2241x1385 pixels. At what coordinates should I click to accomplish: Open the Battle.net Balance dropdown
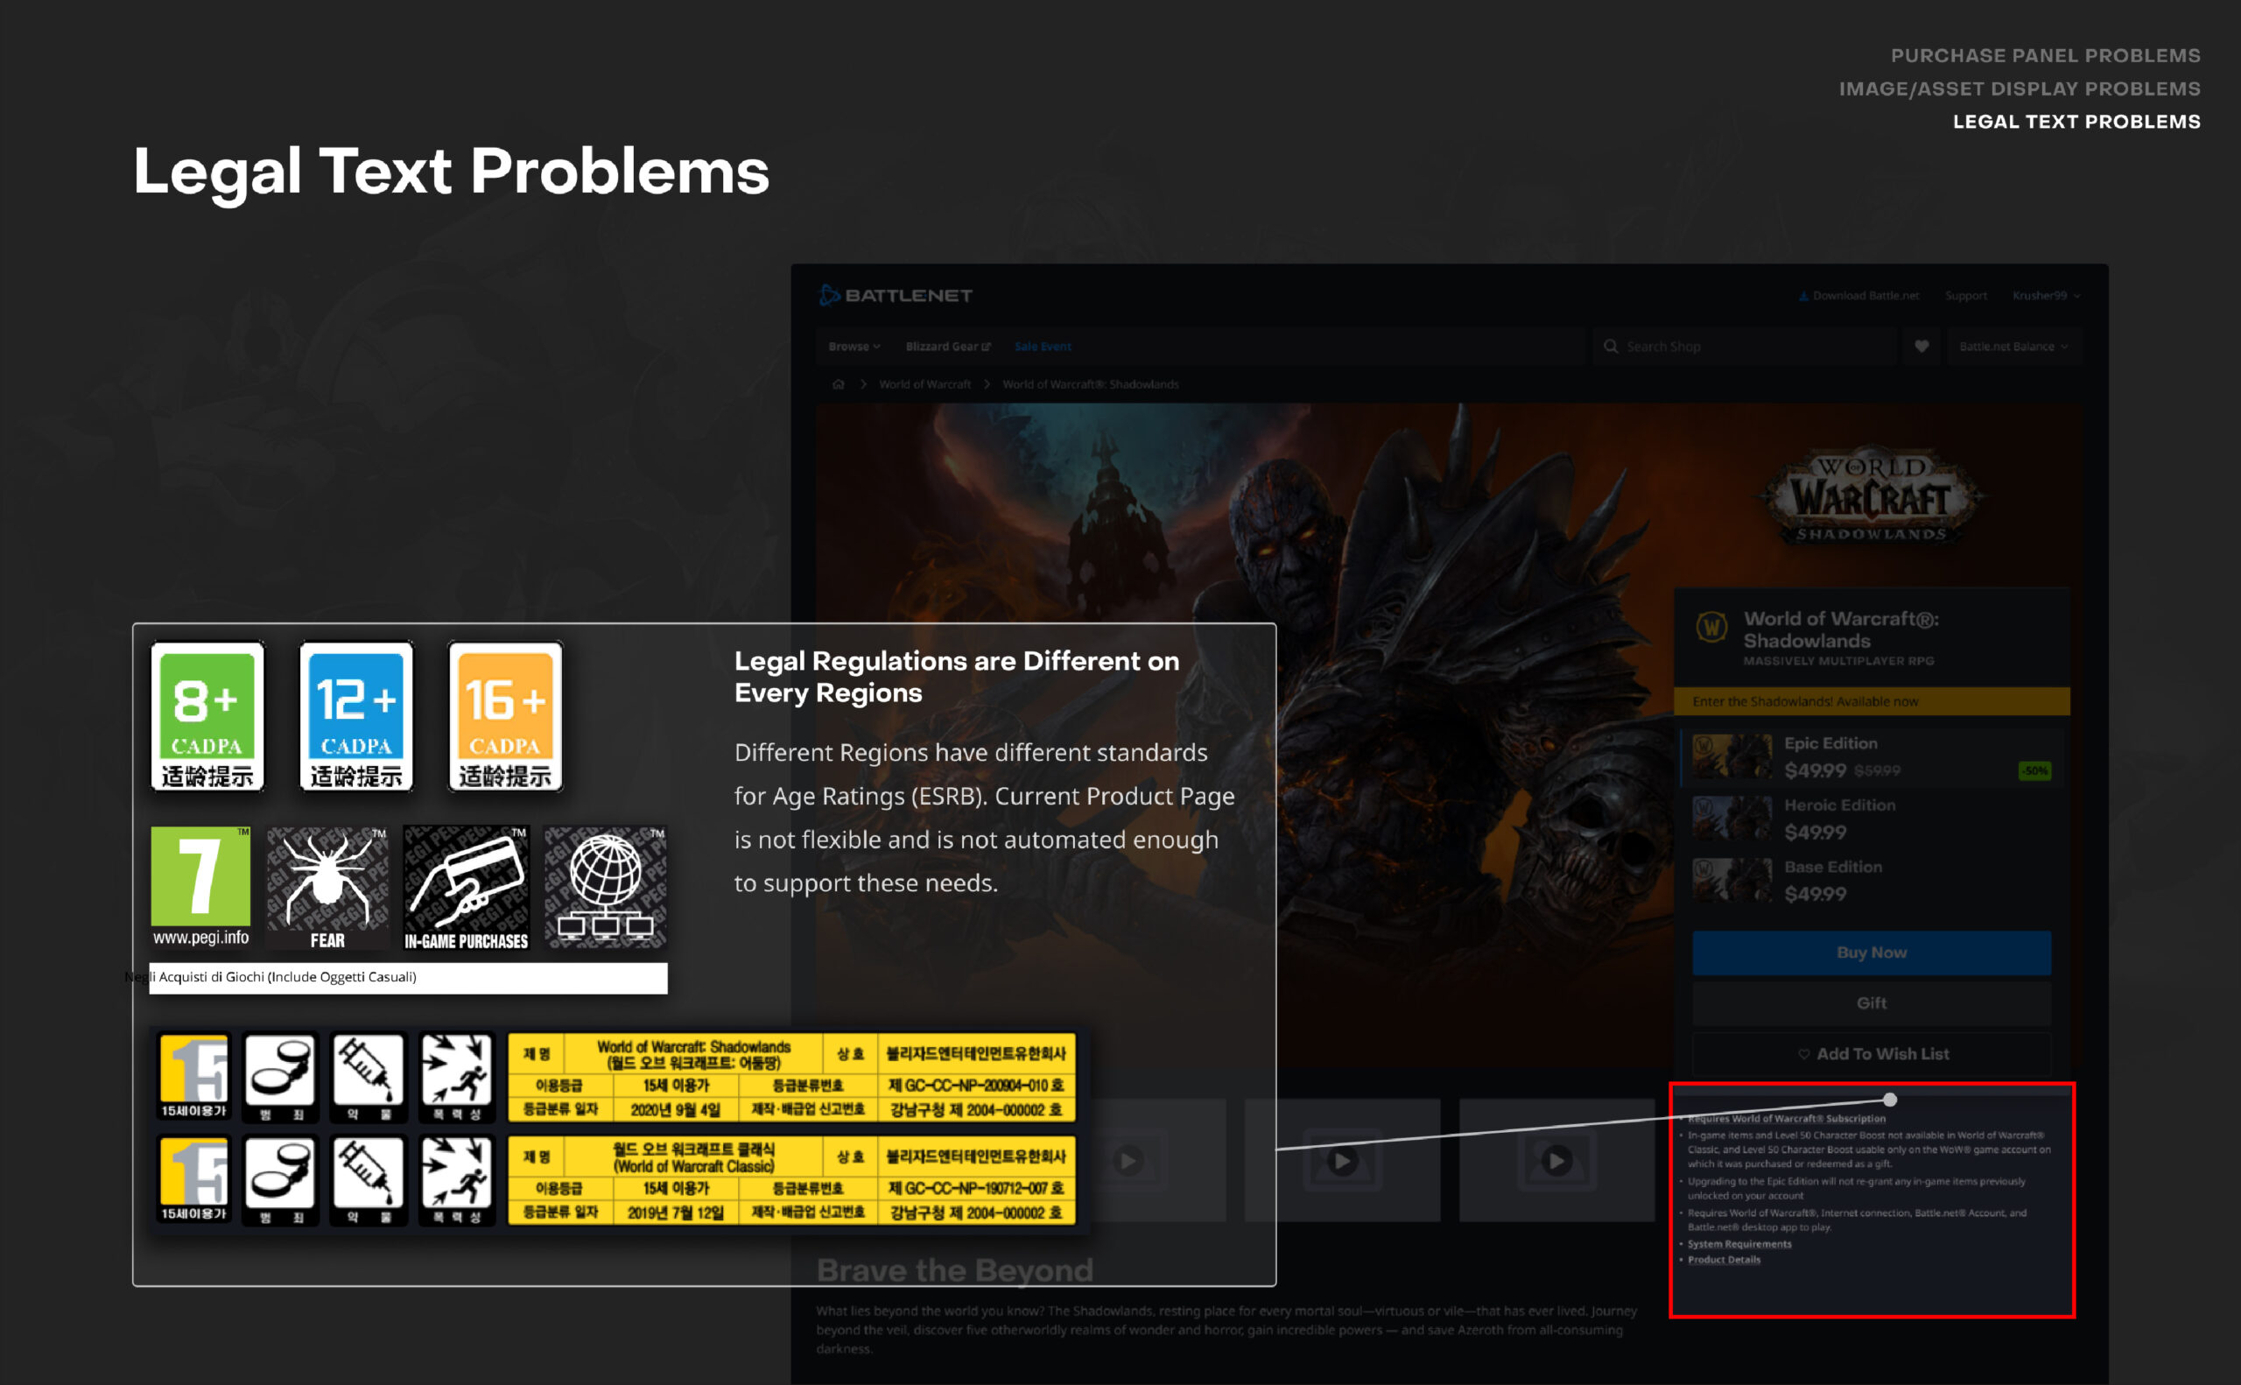point(2014,347)
